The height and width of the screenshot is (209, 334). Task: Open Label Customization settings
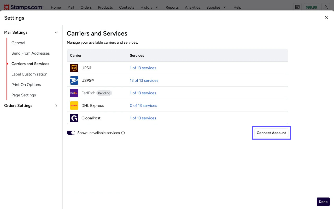[x=30, y=74]
